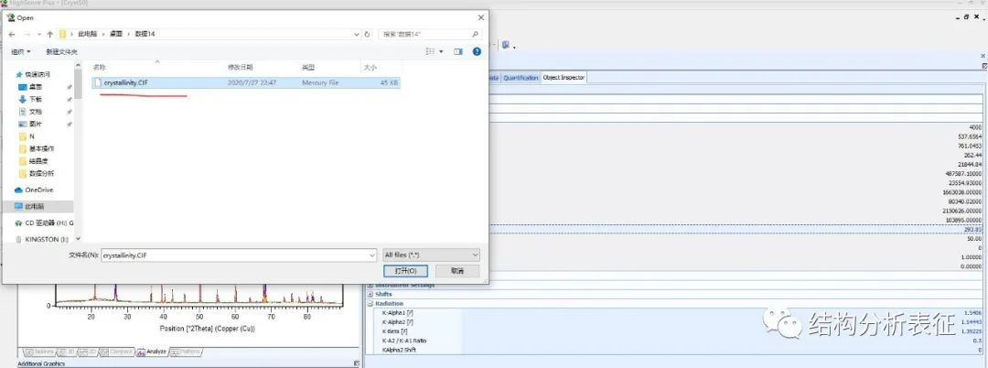Click sidebar scrollbar up arrow
The height and width of the screenshot is (368, 988).
coord(78,65)
